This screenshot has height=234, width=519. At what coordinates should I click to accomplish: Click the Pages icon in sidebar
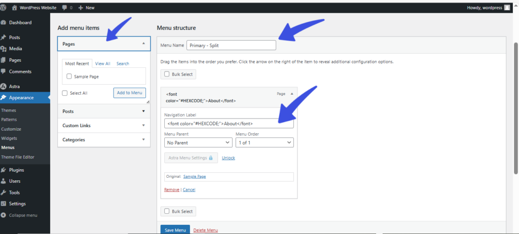click(x=4, y=60)
